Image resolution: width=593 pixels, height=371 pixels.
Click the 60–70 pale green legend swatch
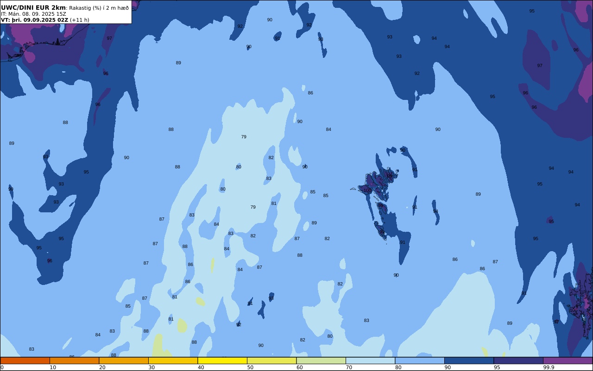[321, 360]
